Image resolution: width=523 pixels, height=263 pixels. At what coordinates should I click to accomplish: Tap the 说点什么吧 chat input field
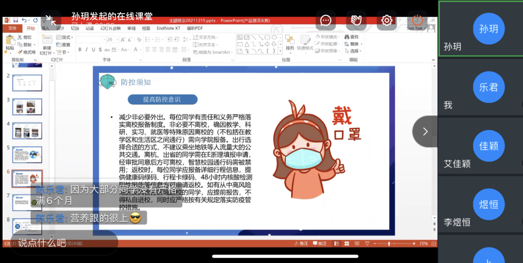click(64, 243)
